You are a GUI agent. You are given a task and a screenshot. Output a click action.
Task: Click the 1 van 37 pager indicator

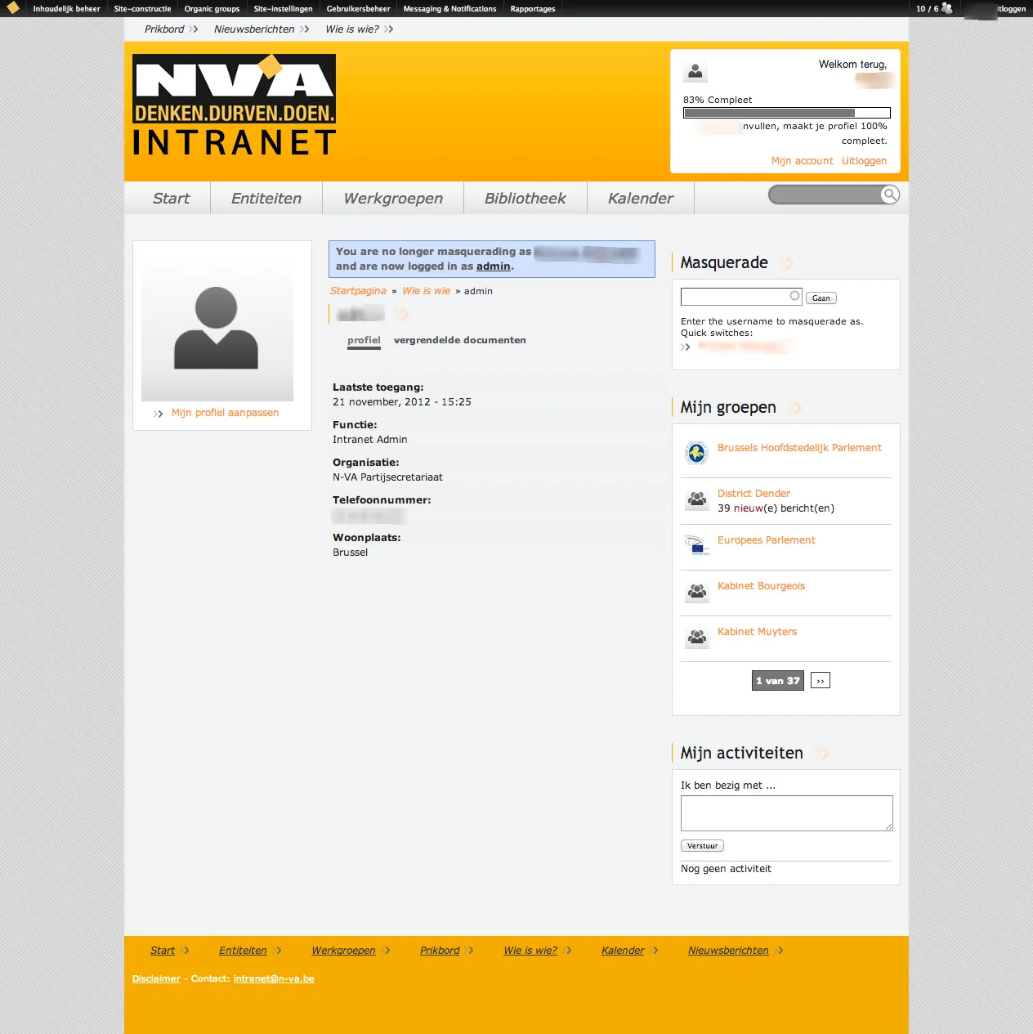(x=778, y=681)
